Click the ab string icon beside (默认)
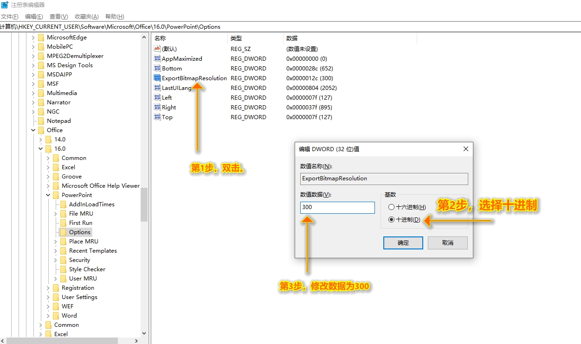Screen dimensions: 581x344 coord(157,49)
